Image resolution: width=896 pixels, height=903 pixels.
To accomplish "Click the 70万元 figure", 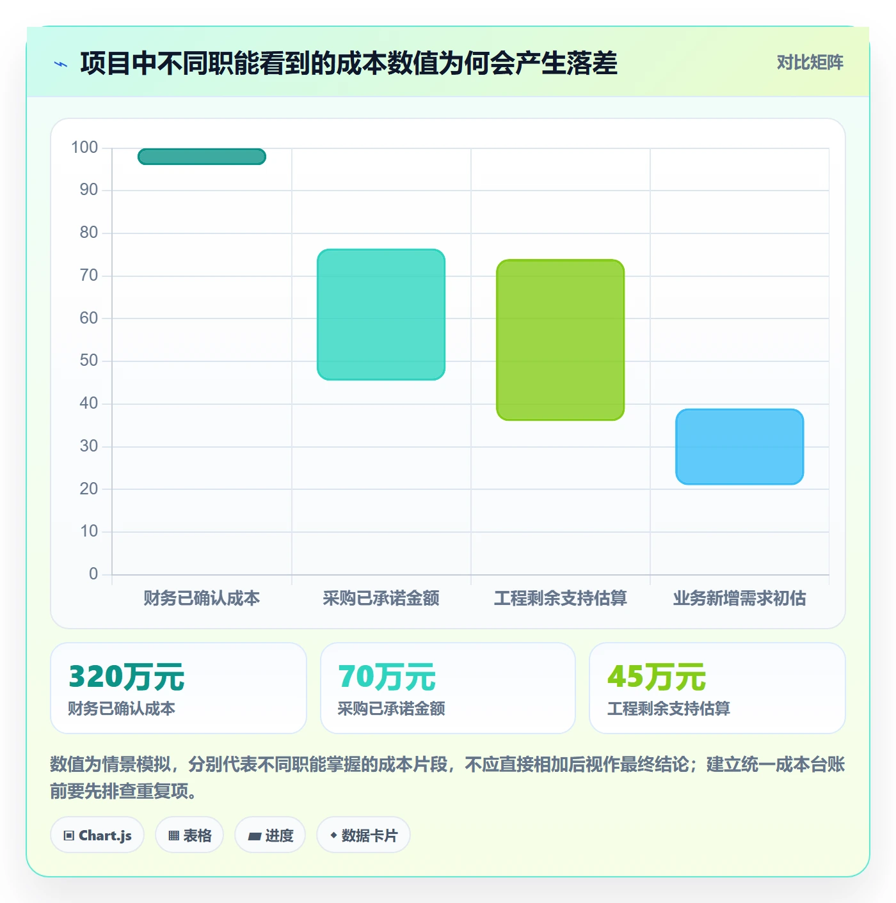I will 387,677.
